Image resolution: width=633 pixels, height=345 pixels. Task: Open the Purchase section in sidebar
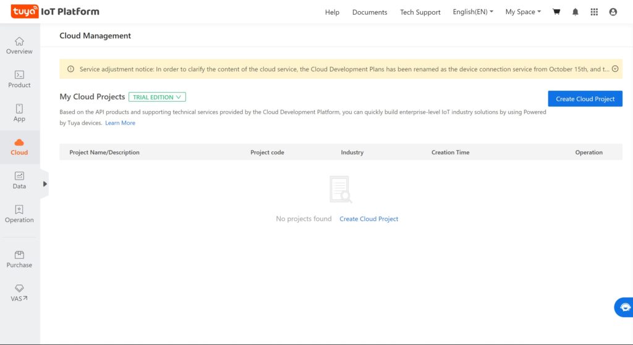[x=19, y=259]
